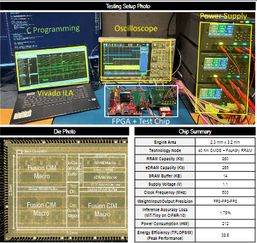Click the '38.5' value cell
Screen dimensions: 257x243
(225, 235)
